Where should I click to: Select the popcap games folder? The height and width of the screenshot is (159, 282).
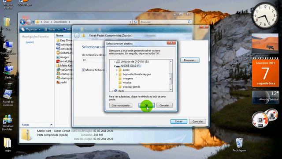click(131, 87)
